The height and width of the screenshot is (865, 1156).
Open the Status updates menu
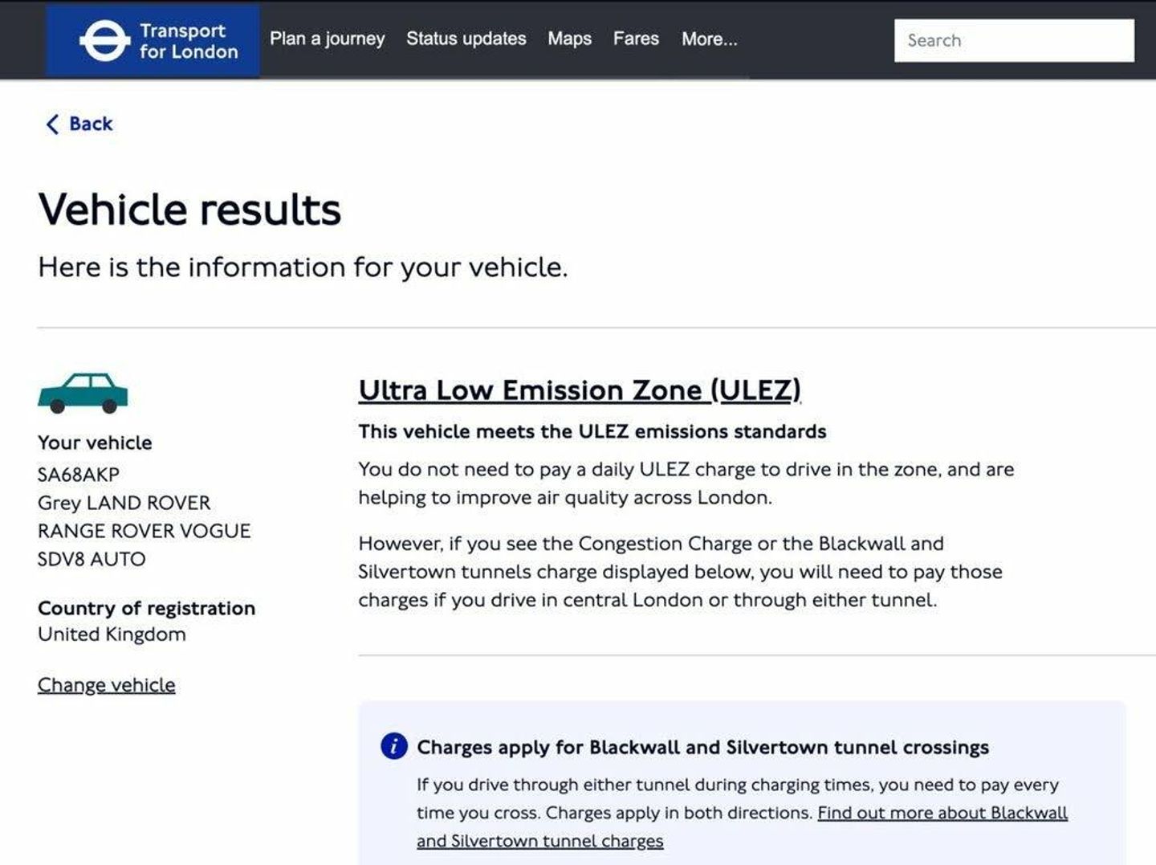click(466, 39)
